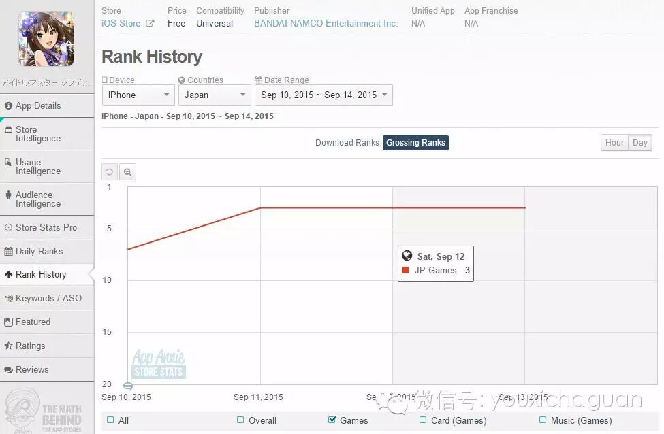
Task: Click the App Details info icon
Action: [x=8, y=105]
